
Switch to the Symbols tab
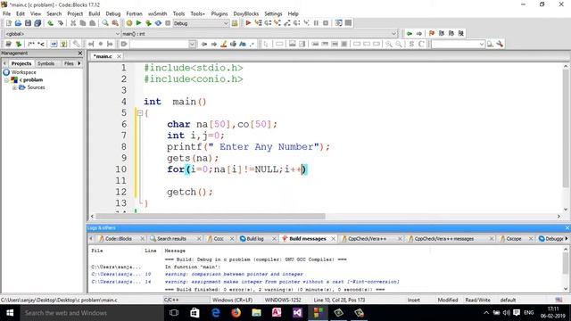click(x=46, y=63)
